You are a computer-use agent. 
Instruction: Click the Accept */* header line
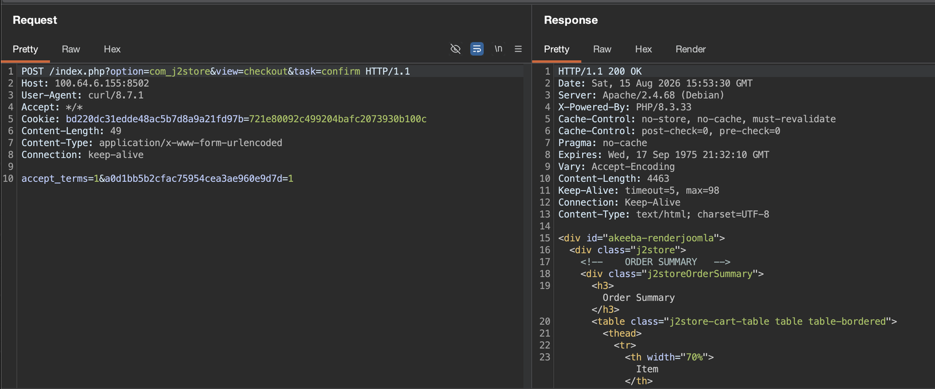(x=52, y=107)
